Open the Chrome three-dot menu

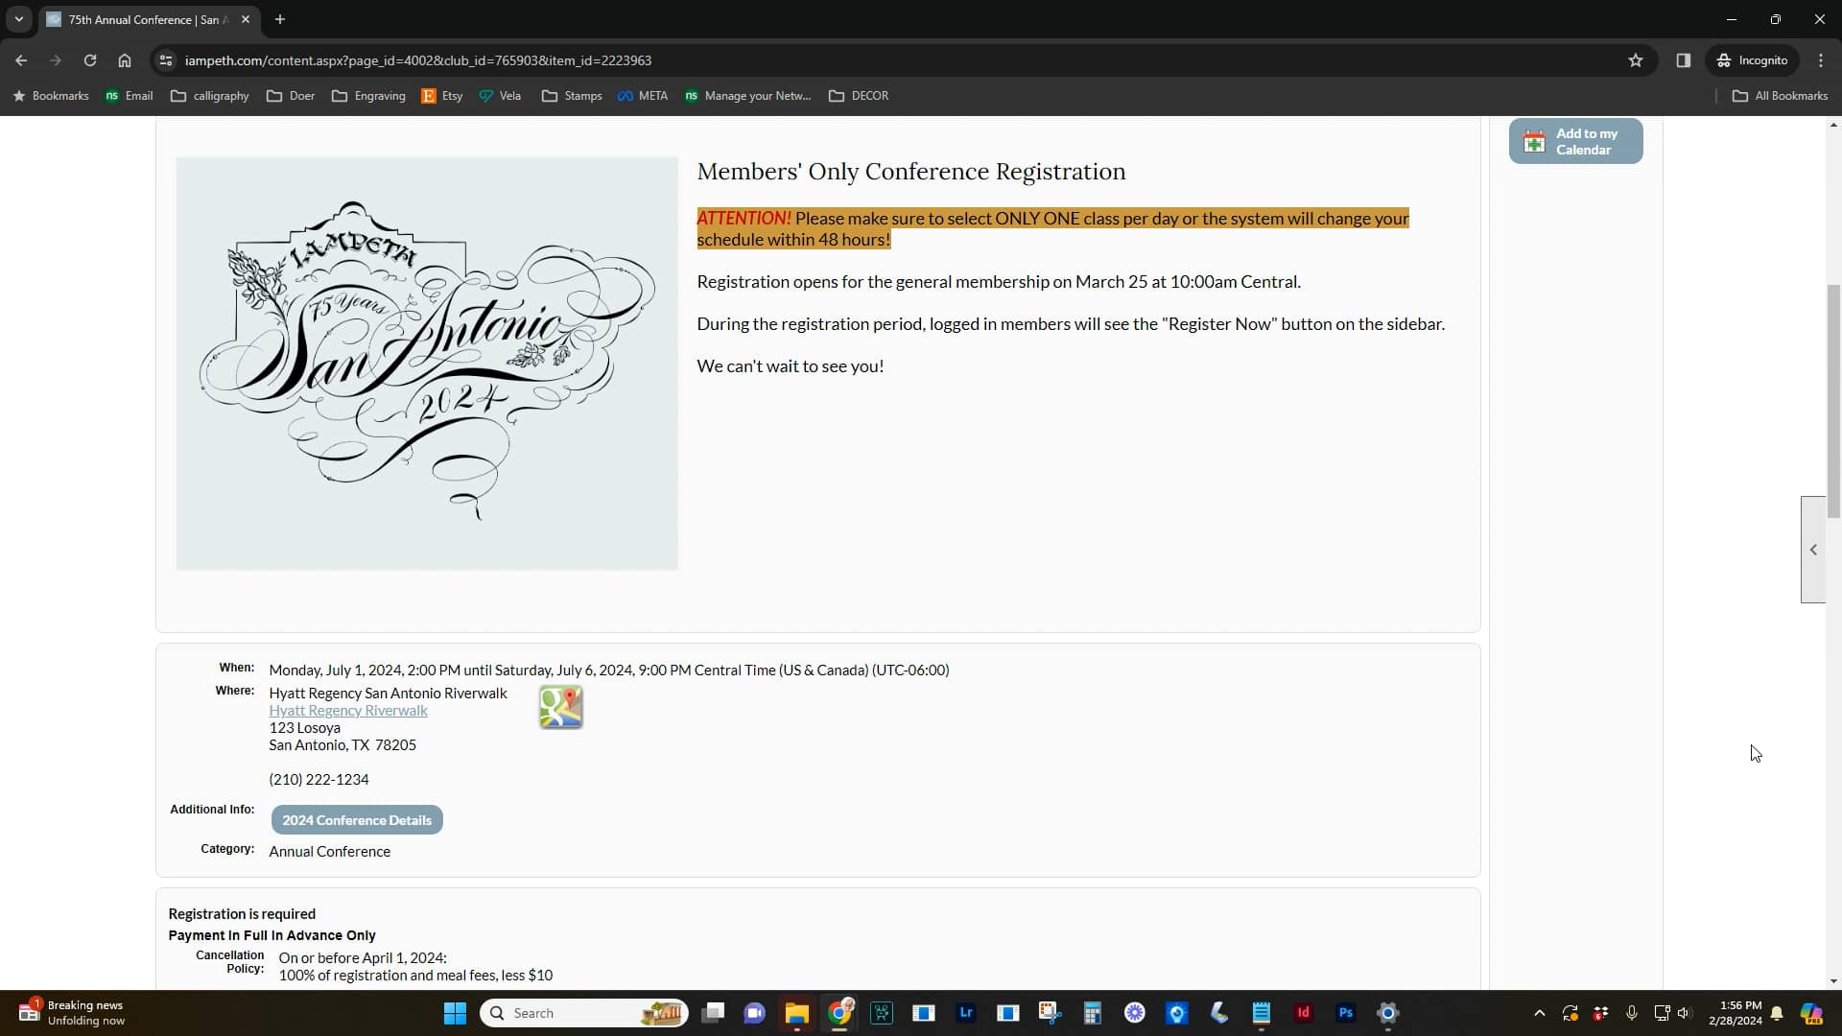coord(1821,59)
